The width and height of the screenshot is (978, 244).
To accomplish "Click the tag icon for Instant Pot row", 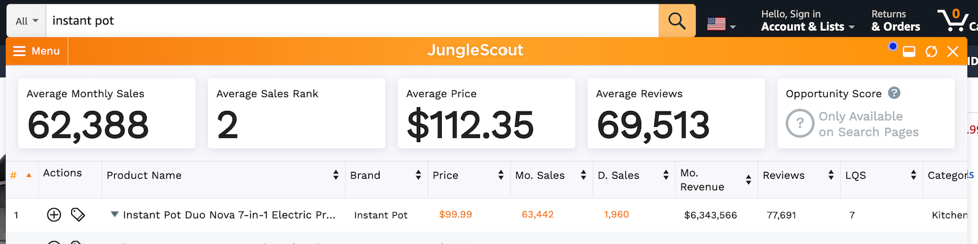I will point(78,215).
